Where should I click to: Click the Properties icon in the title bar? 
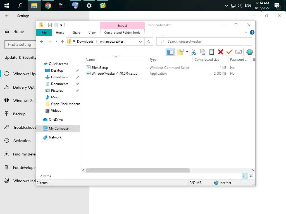pos(50,25)
